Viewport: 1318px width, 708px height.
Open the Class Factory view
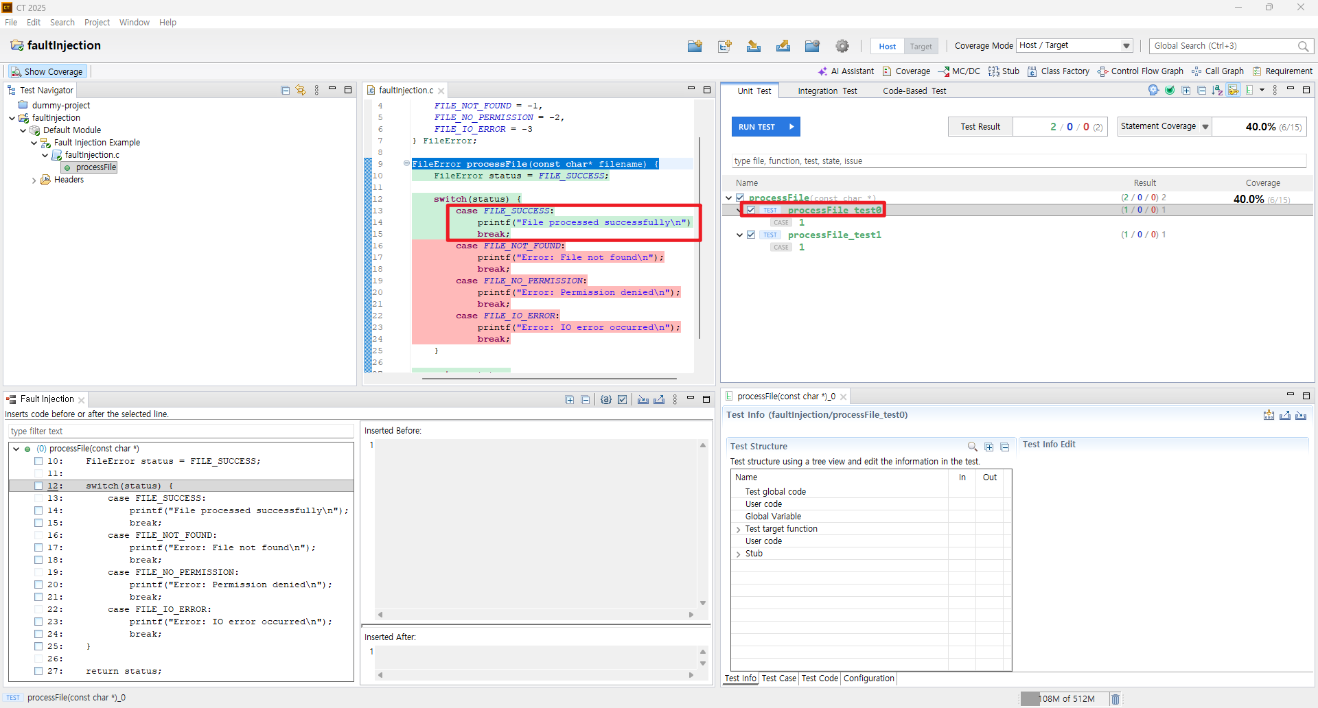[1059, 71]
